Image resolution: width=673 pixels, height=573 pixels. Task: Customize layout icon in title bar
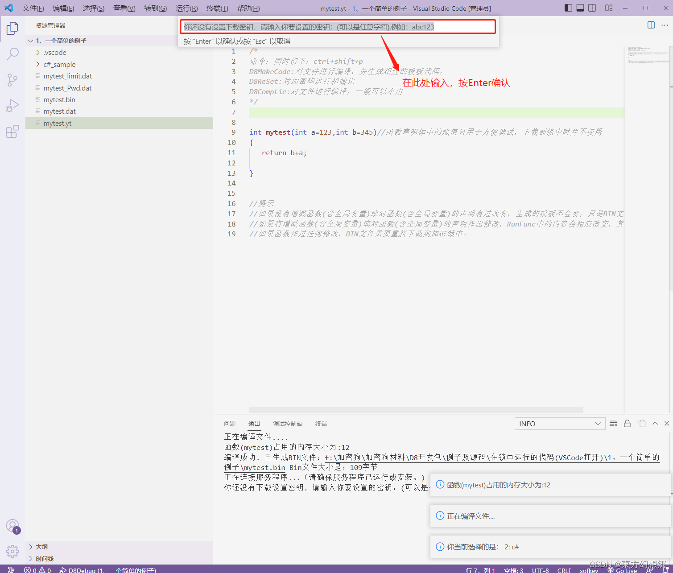click(609, 8)
